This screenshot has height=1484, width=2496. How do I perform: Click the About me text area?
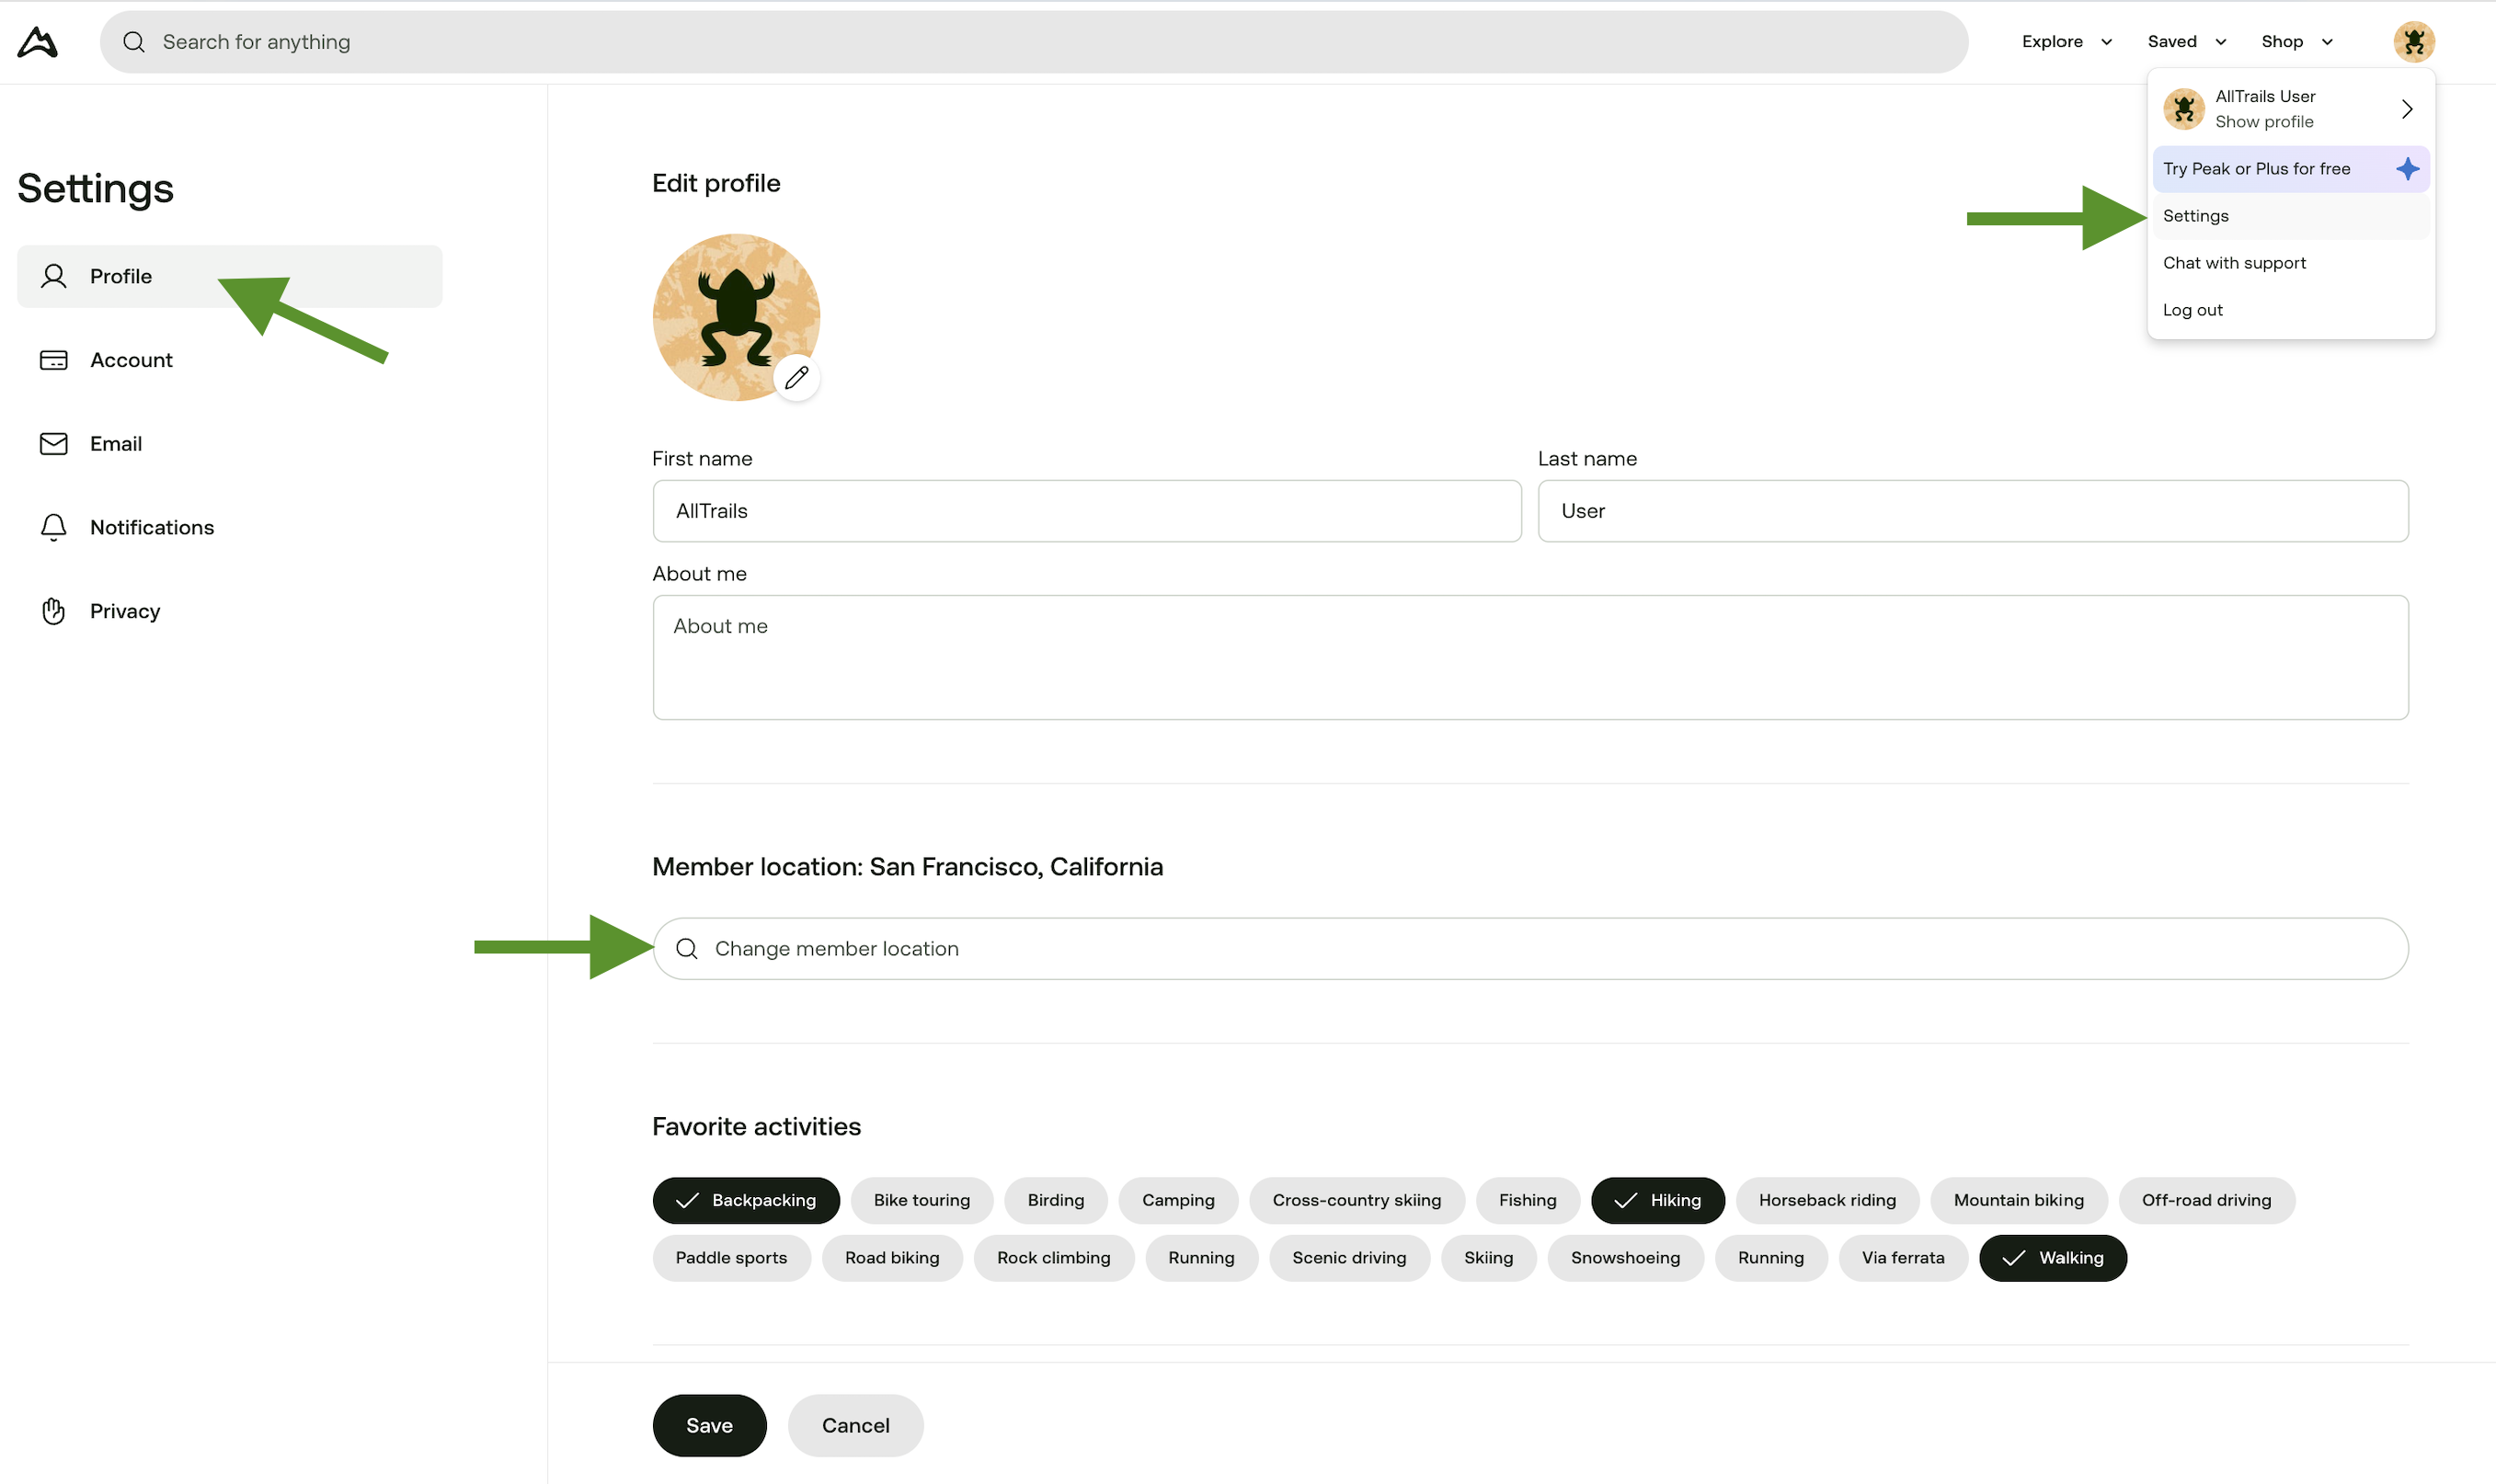click(x=1531, y=657)
